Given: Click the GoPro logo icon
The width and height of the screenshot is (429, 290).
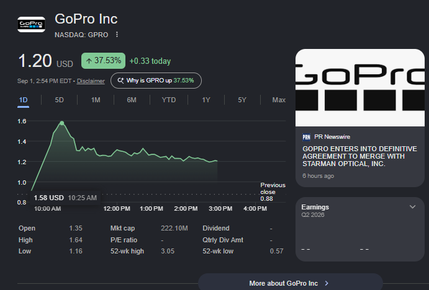Looking at the screenshot, I should pos(31,25).
